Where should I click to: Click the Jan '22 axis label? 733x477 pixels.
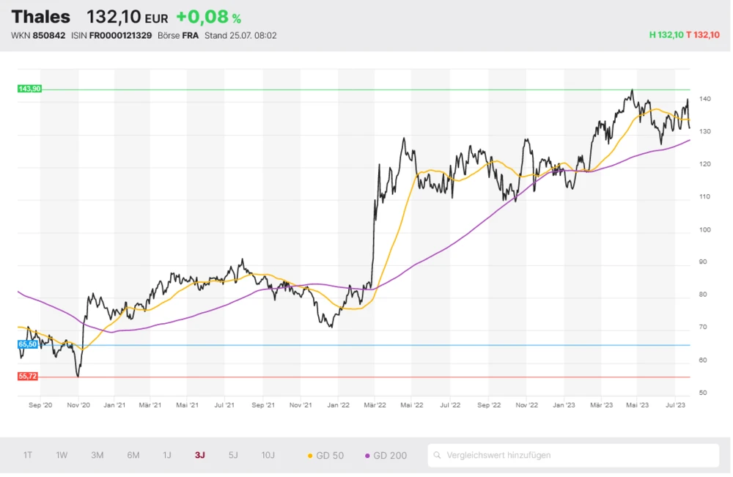(338, 404)
